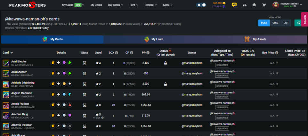Click the RC info icon under username
The width and height of the screenshot is (308, 136).
pos(295,6)
